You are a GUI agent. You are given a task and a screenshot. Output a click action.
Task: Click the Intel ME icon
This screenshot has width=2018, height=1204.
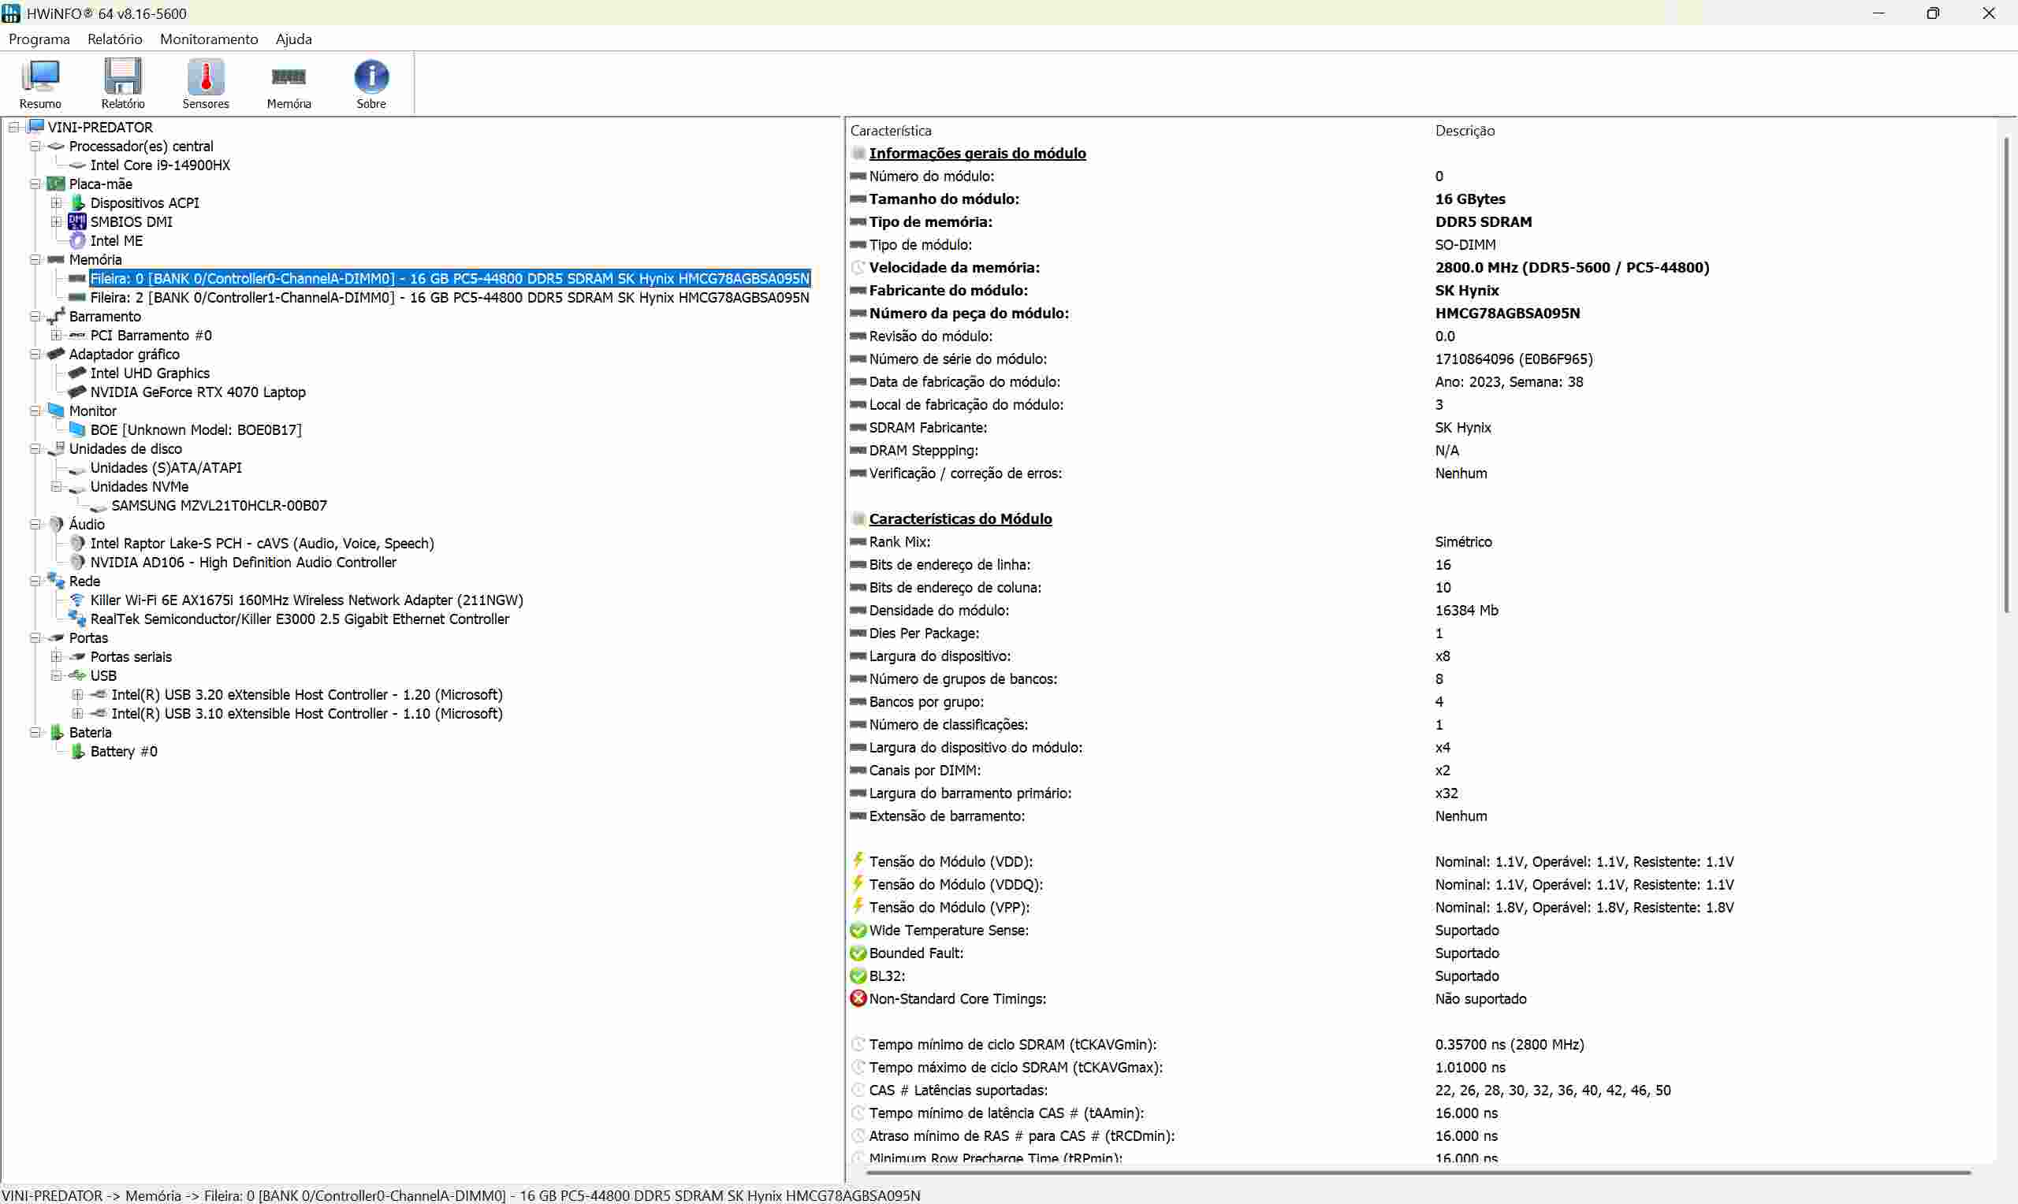click(77, 240)
